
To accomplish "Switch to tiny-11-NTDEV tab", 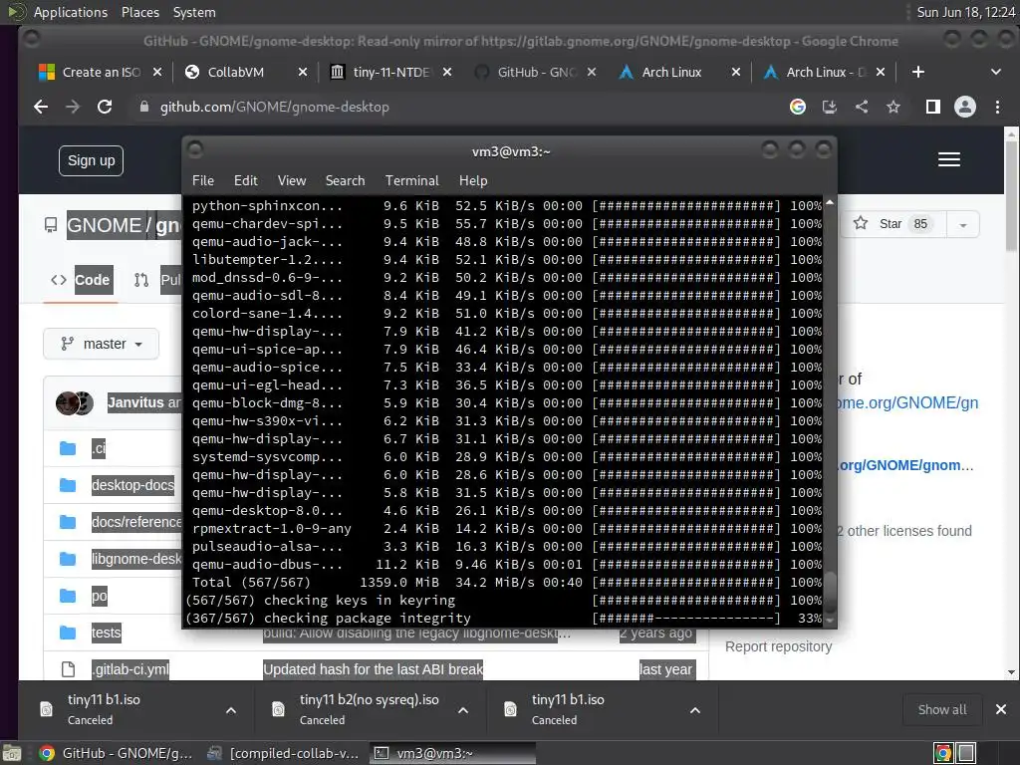I will click(x=390, y=72).
